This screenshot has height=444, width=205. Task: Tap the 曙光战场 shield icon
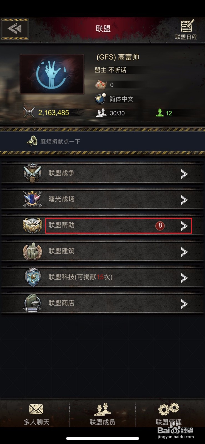click(x=32, y=199)
